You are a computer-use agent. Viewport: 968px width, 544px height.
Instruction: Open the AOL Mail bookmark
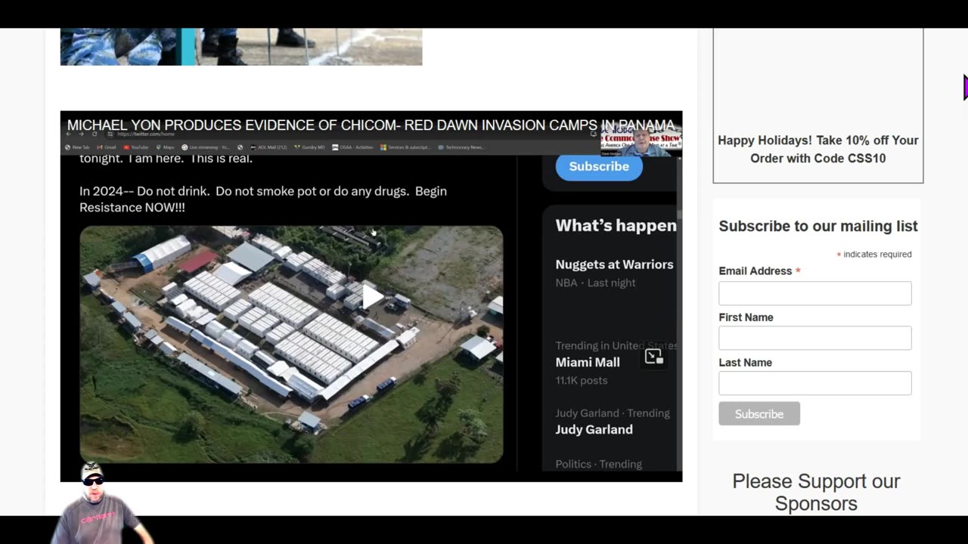[269, 147]
